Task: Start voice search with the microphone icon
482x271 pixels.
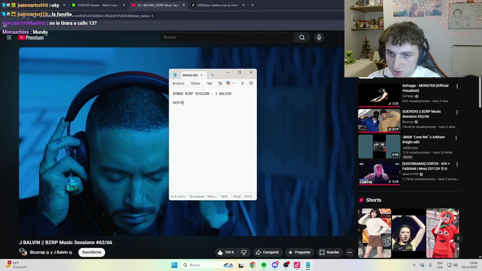Action: point(319,37)
